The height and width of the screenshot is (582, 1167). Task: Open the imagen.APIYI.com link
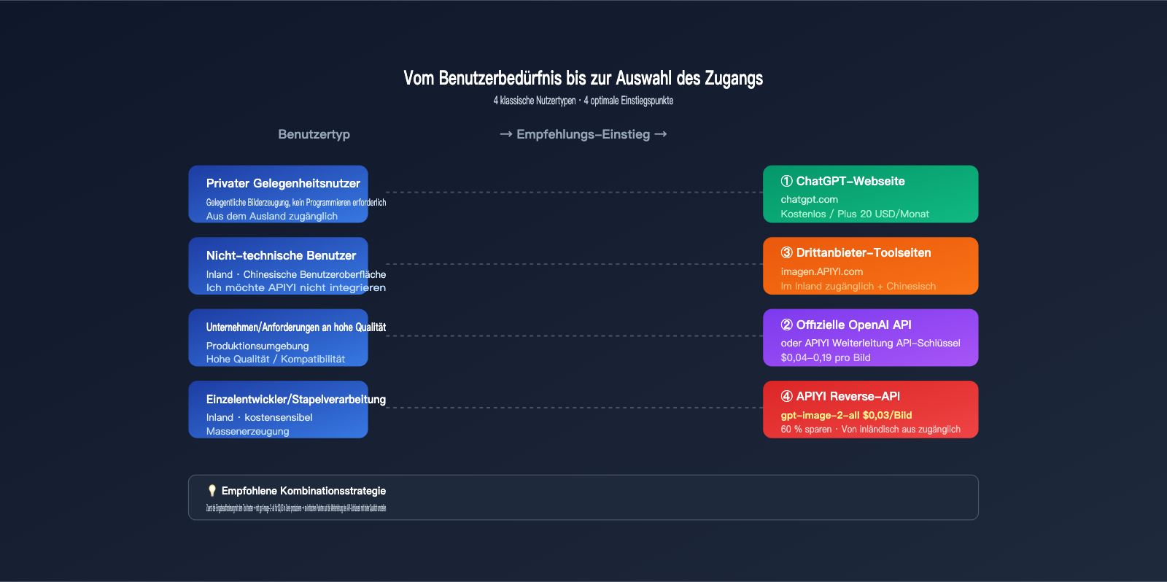[821, 271]
